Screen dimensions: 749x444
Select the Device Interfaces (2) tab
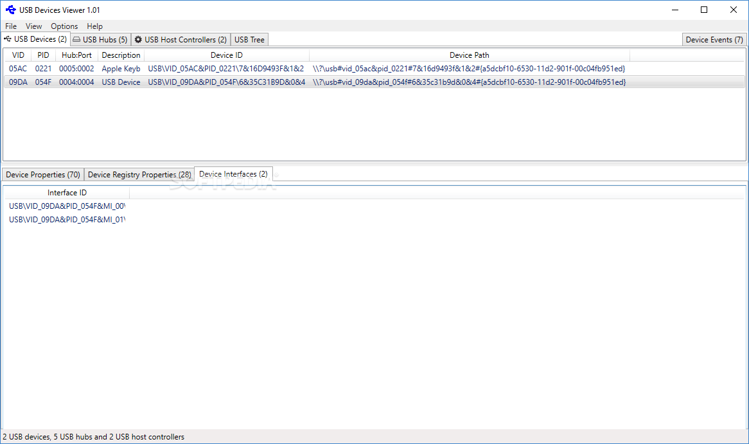point(233,174)
